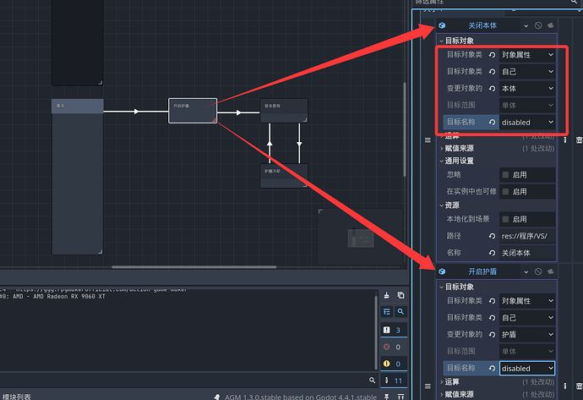Screen dimensions: 583x400
Task: Revert the 路径 resource path property
Action: point(492,236)
